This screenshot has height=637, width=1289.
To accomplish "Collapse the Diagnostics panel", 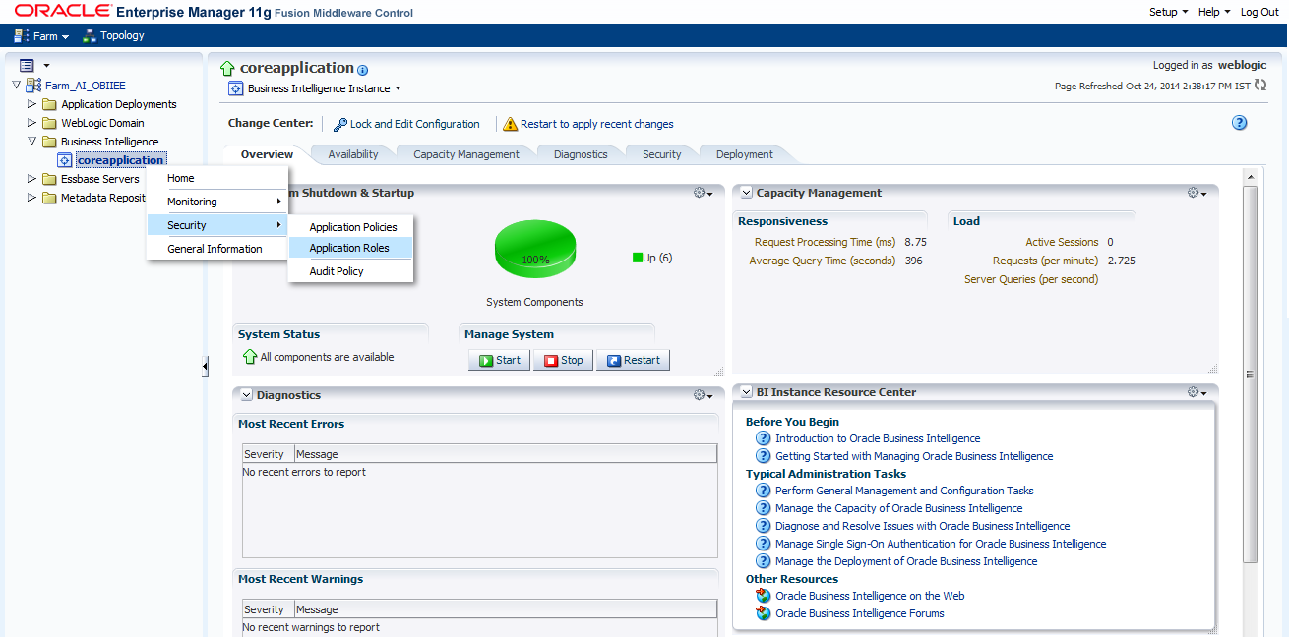I will click(246, 395).
